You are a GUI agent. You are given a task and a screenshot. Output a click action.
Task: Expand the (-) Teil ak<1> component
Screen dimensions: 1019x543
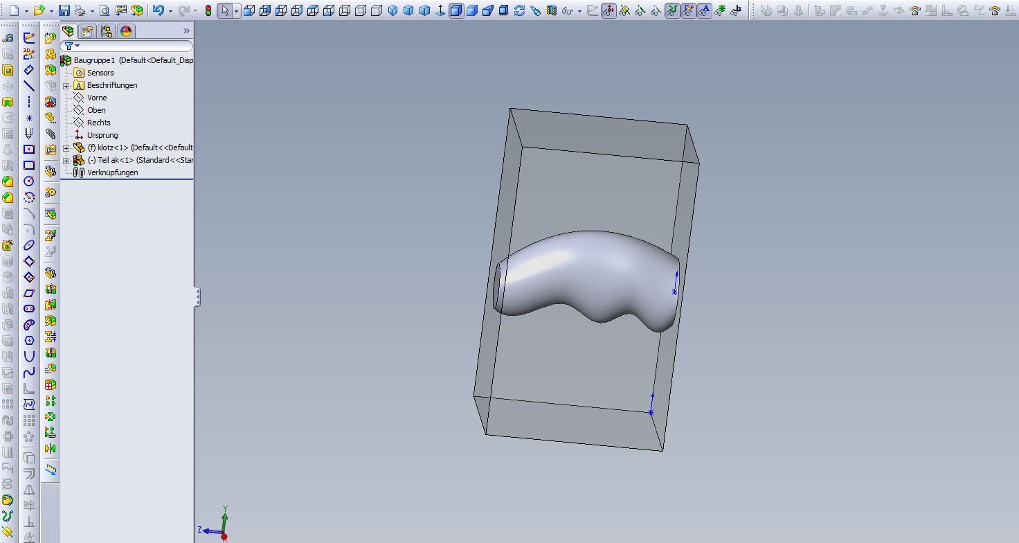66,161
